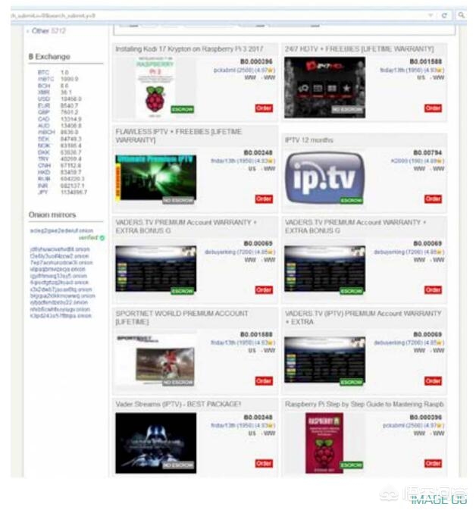The width and height of the screenshot is (476, 510).
Task: Open seller profile on Installing Kodi 17 listing
Action: [244, 70]
